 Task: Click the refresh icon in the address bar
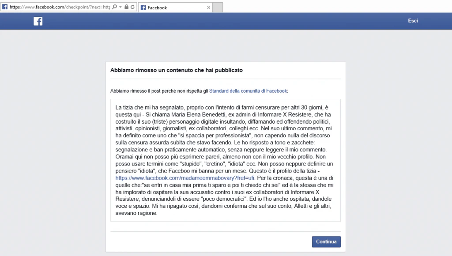click(x=132, y=7)
